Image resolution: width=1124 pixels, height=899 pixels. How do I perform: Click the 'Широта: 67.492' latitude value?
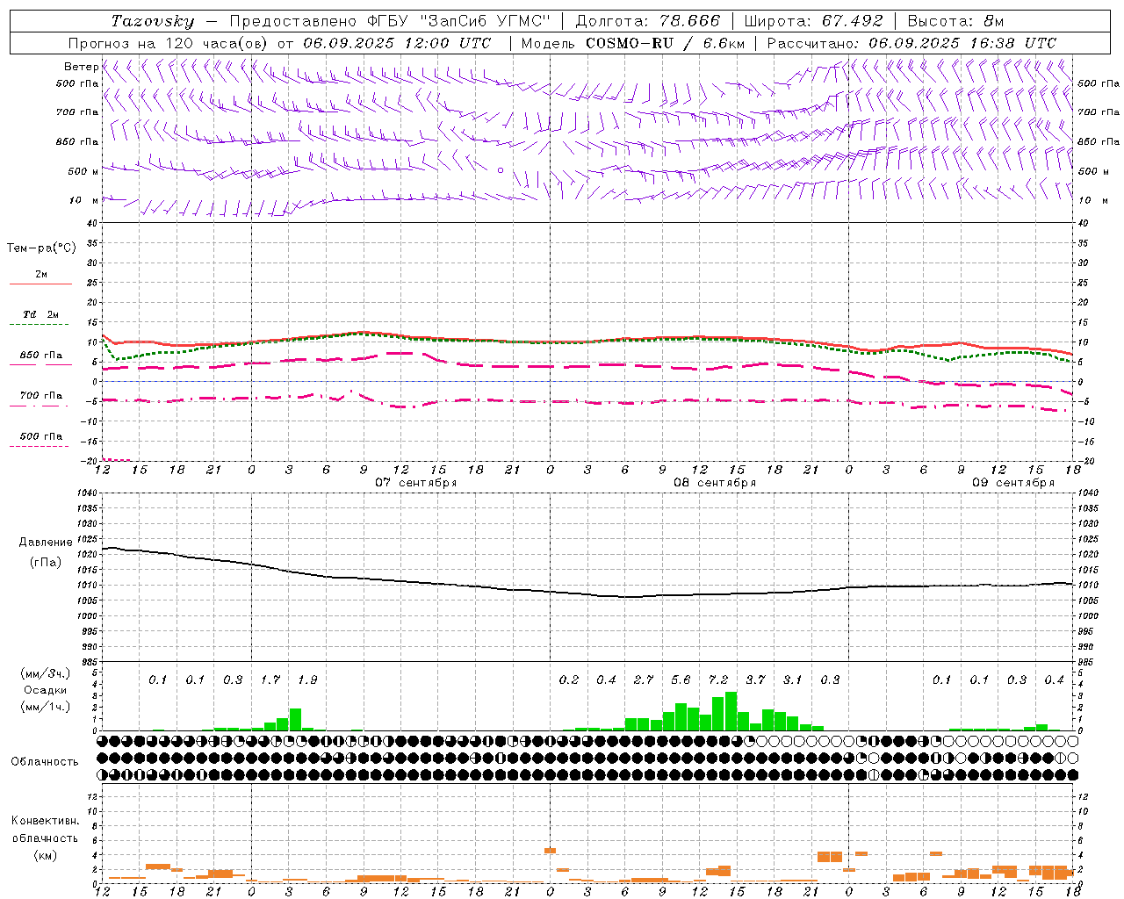click(813, 20)
